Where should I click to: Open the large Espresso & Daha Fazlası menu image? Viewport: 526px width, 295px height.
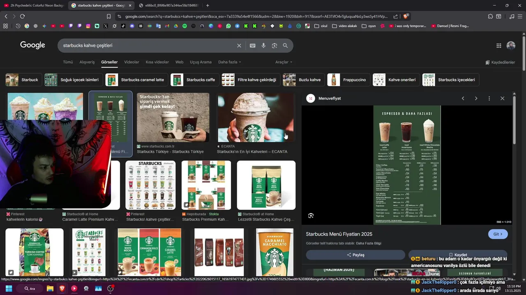[x=407, y=165]
